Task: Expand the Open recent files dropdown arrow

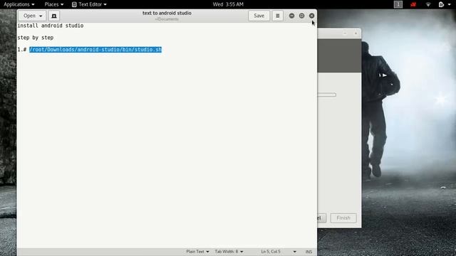Action: click(41, 16)
